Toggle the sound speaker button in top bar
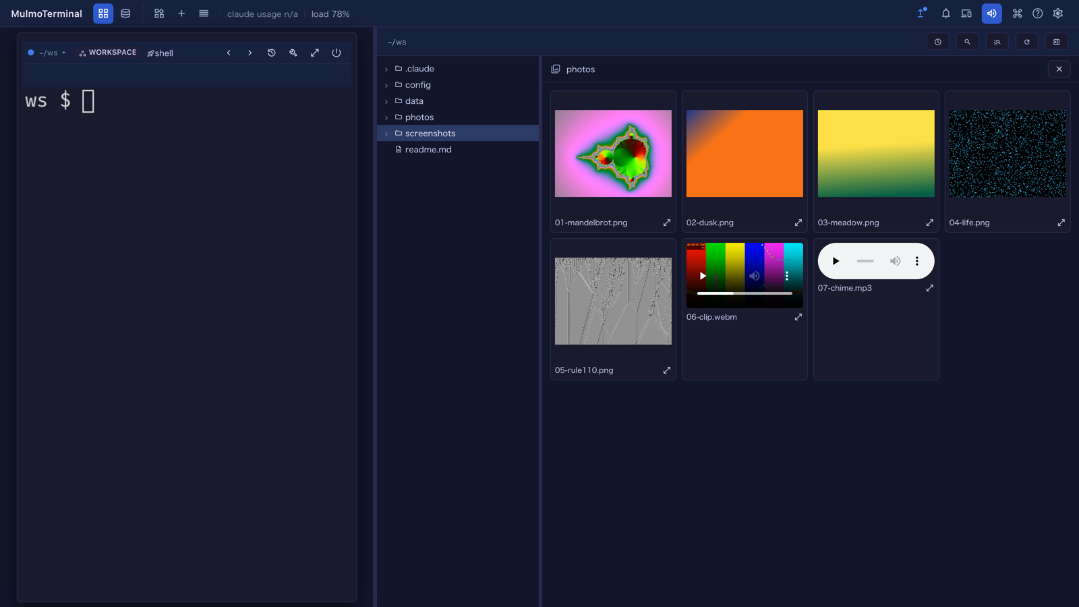 [x=992, y=13]
